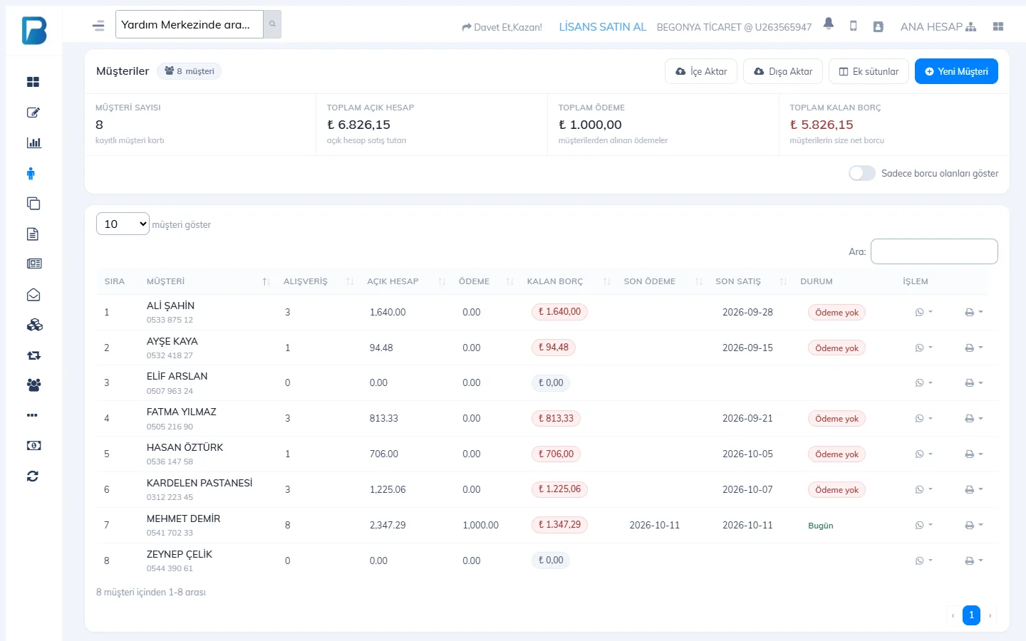
Task: Open WhatsApp dropdown for ZEYNEP ÇELİK
Action: pyautogui.click(x=923, y=561)
